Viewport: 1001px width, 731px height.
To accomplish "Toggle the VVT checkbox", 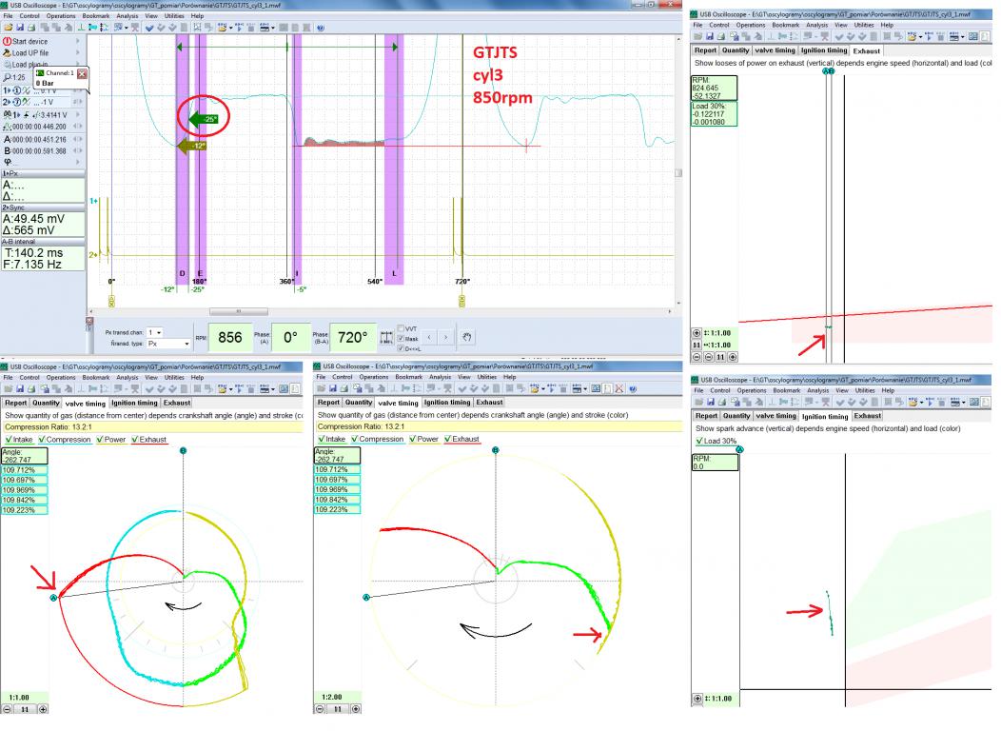I will (x=401, y=328).
